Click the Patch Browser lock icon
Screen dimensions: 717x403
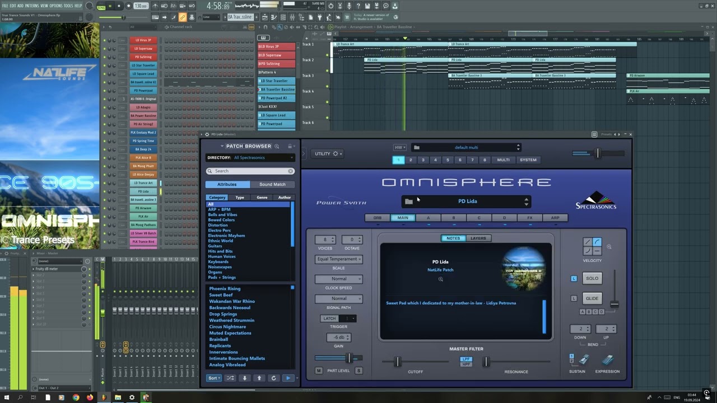click(290, 146)
